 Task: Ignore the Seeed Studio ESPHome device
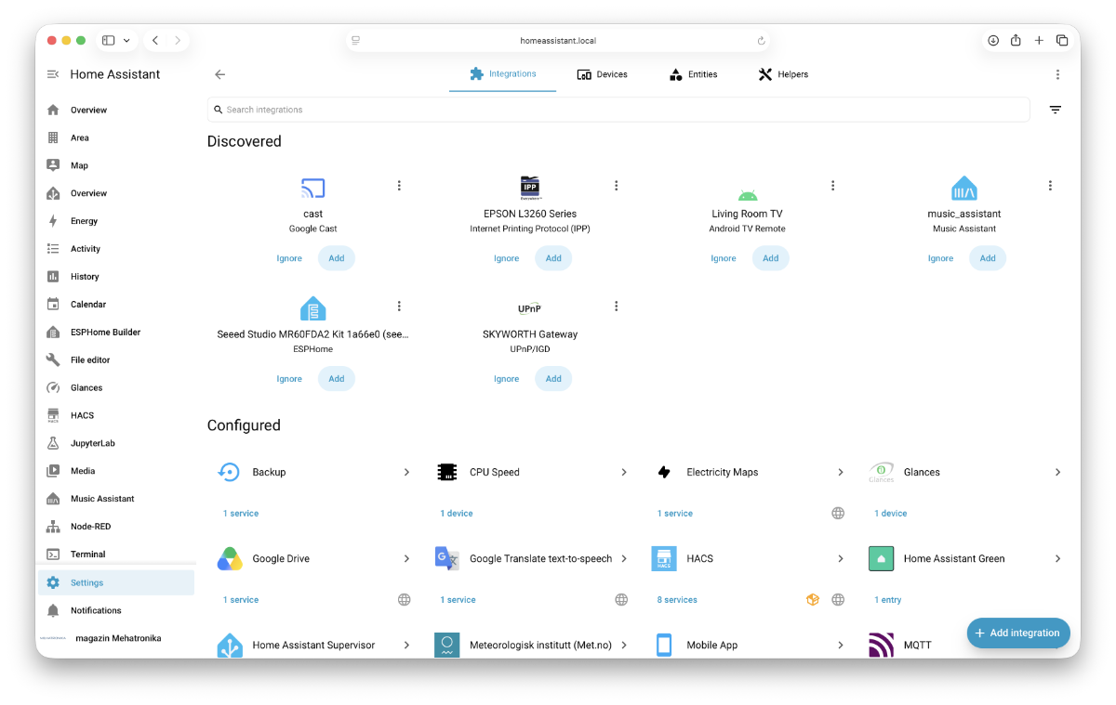tap(289, 379)
